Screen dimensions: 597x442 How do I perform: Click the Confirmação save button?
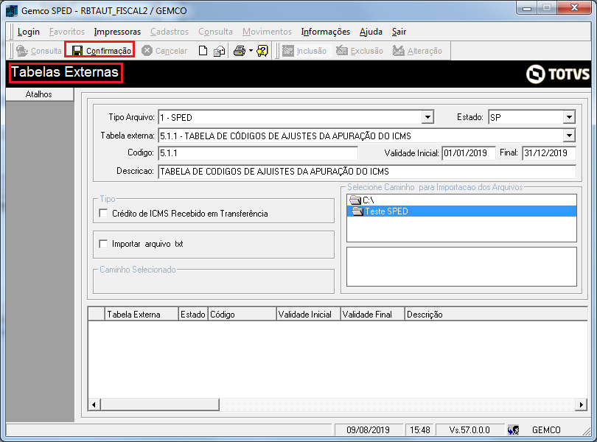point(101,51)
